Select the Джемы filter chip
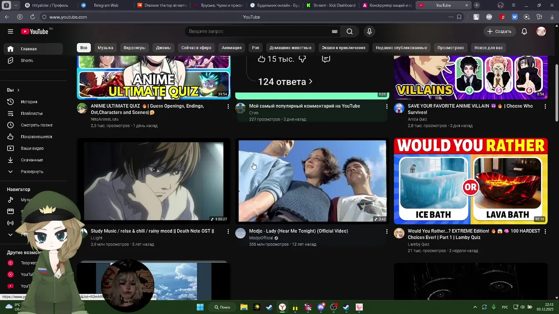559x314 pixels. coord(163,48)
